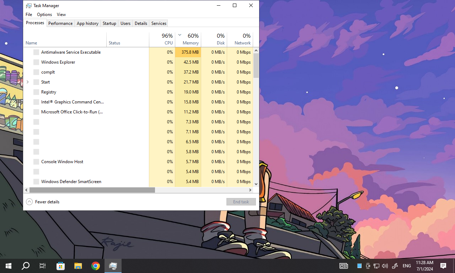Open the Windows Start menu from the taskbar
The image size is (455, 273).
(x=9, y=266)
